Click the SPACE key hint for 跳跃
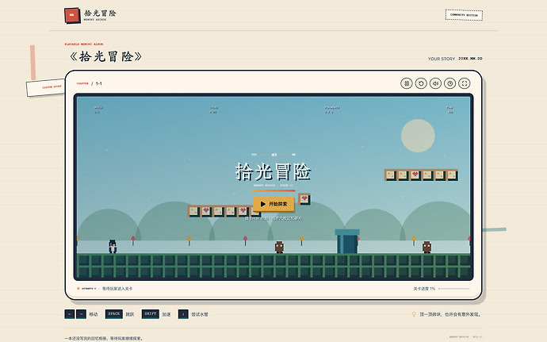The height and width of the screenshot is (342, 547). click(x=113, y=314)
